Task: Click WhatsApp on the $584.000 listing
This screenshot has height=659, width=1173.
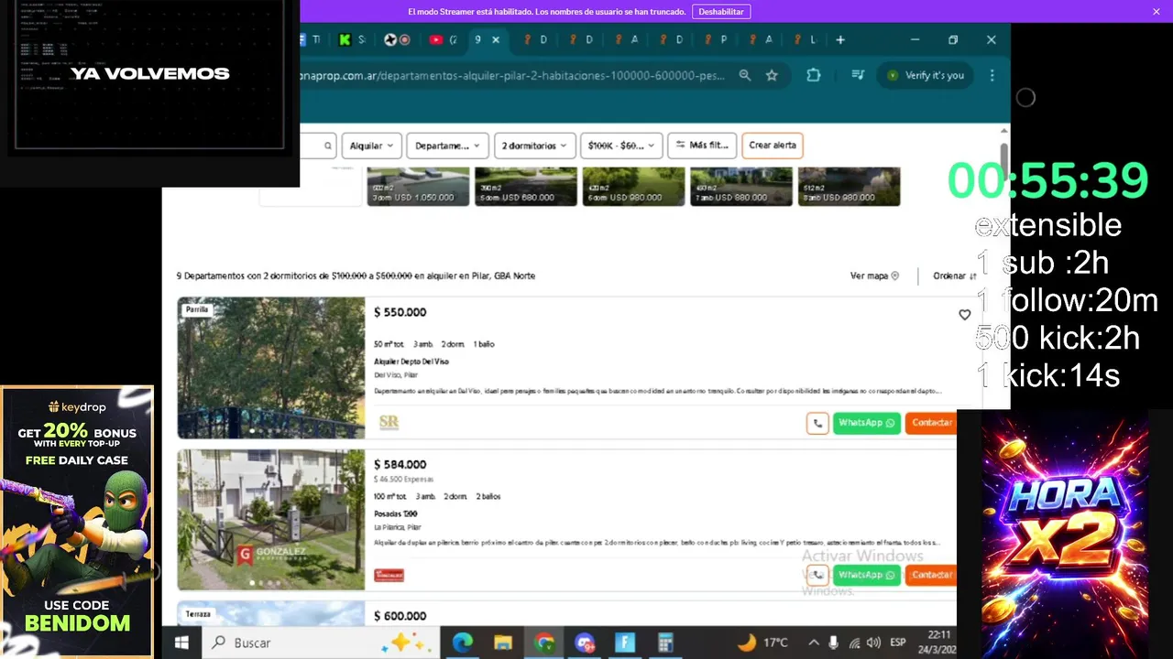Action: tap(867, 575)
